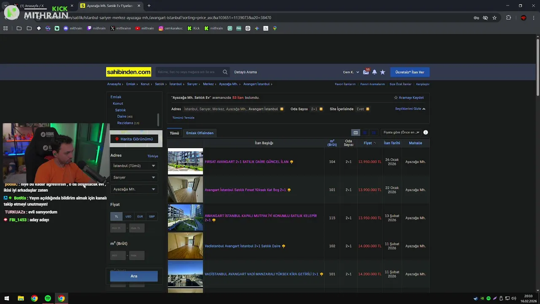Switch to the Tümü listings tab
This screenshot has width=540, height=304.
(x=174, y=133)
